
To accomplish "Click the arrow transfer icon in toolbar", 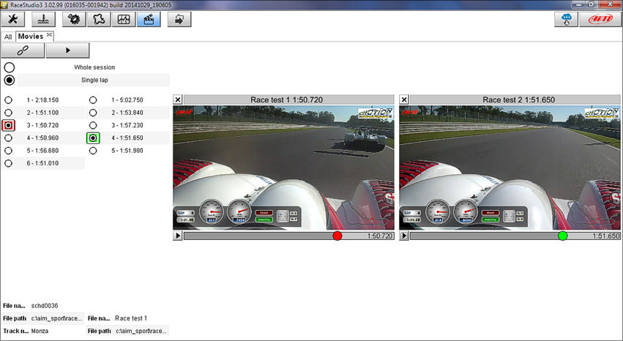I will pos(179,20).
